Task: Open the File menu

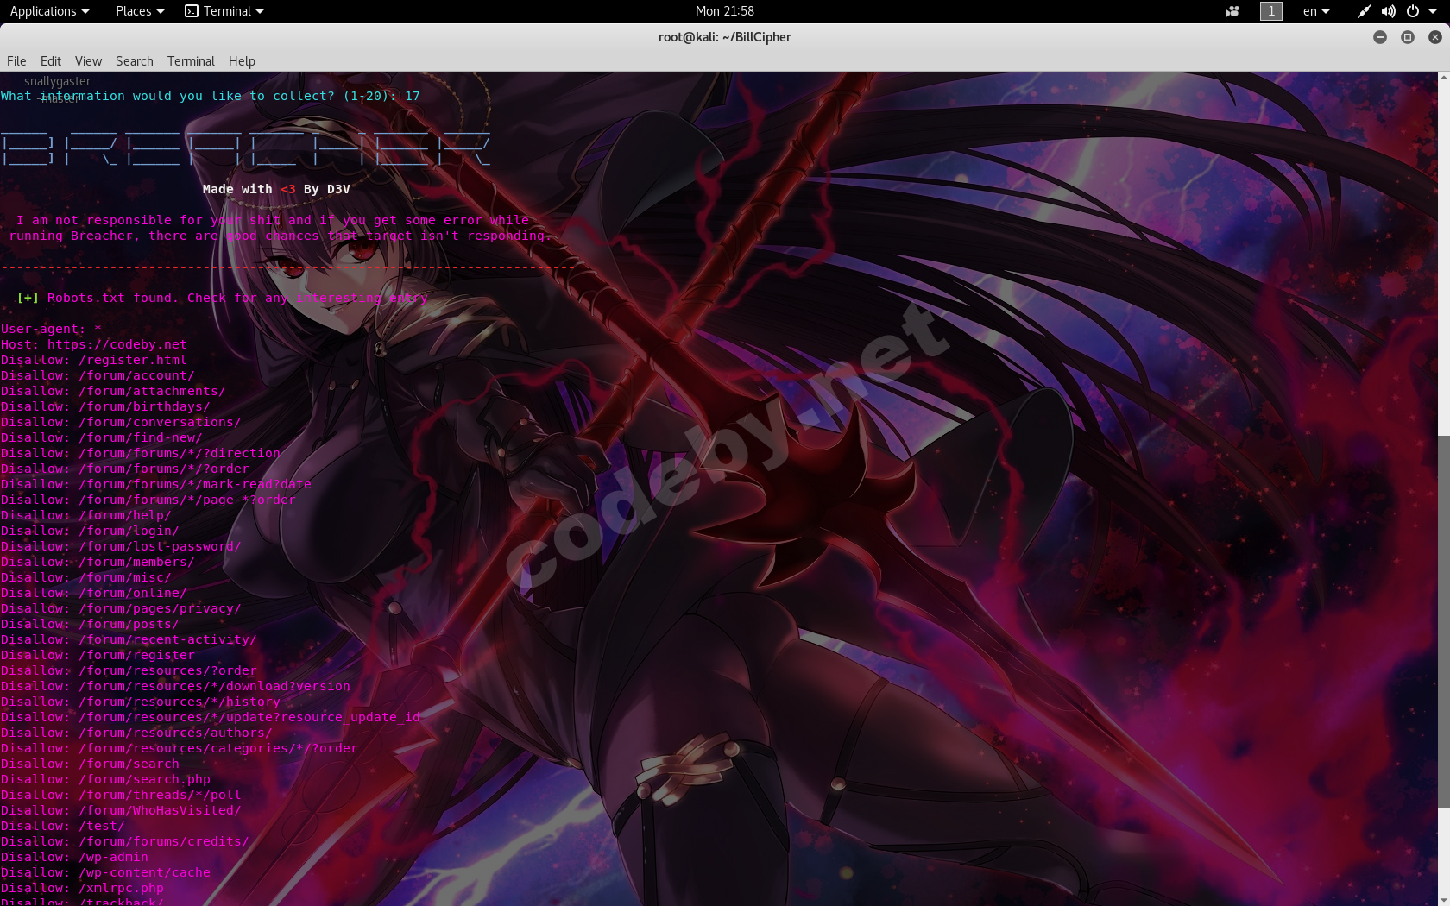Action: tap(16, 61)
